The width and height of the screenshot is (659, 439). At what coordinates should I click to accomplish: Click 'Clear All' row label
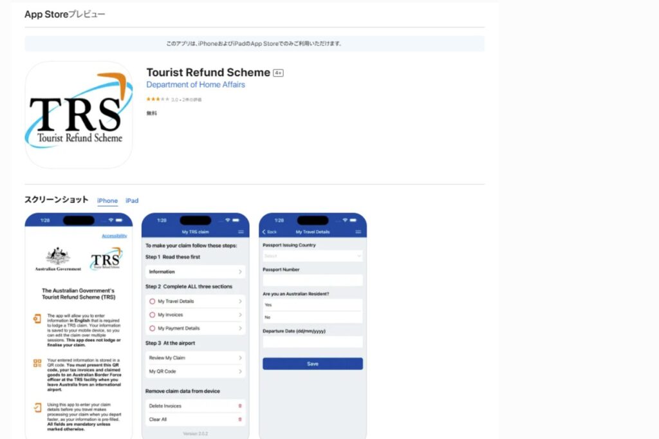(x=158, y=419)
